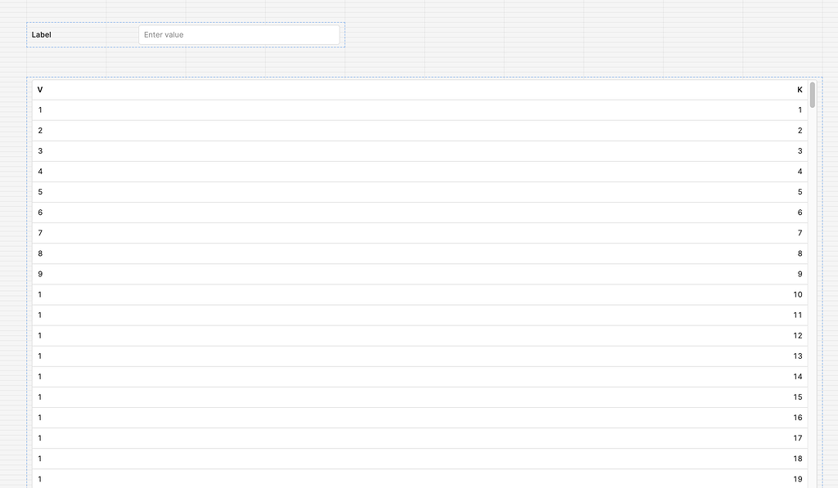Click the V column header
The width and height of the screenshot is (838, 488).
tap(40, 90)
